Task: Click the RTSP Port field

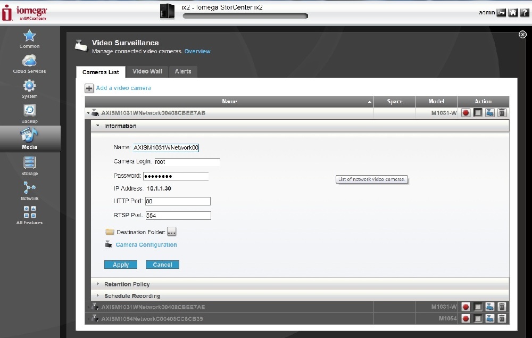Action: 178,216
